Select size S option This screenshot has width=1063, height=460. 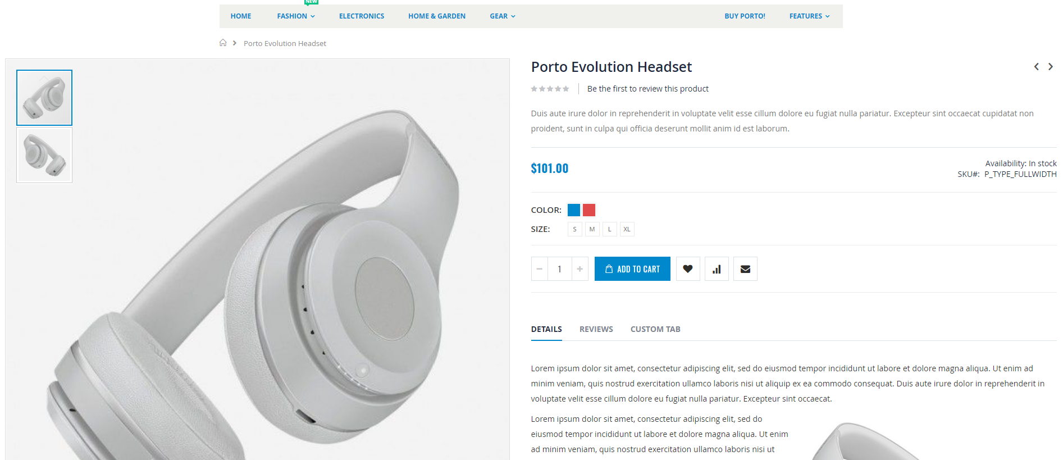tap(574, 229)
